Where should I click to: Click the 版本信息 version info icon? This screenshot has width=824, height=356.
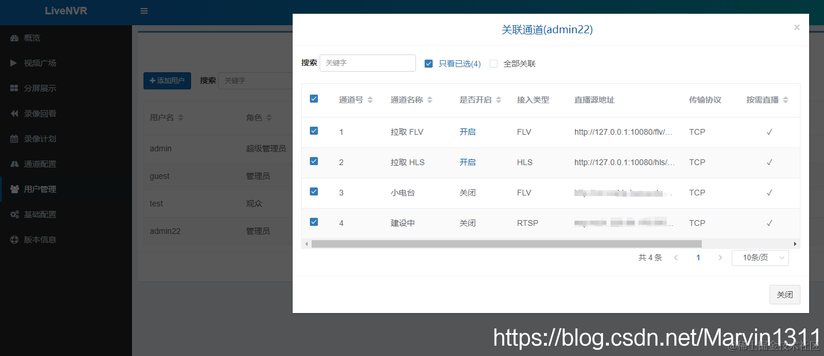[13, 240]
